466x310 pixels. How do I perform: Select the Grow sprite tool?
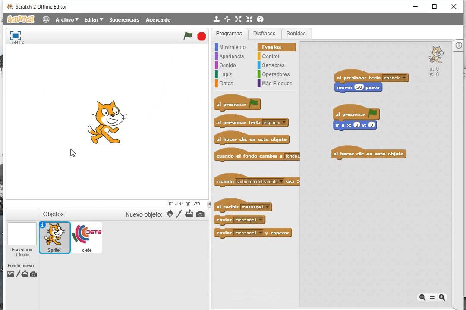[238, 19]
